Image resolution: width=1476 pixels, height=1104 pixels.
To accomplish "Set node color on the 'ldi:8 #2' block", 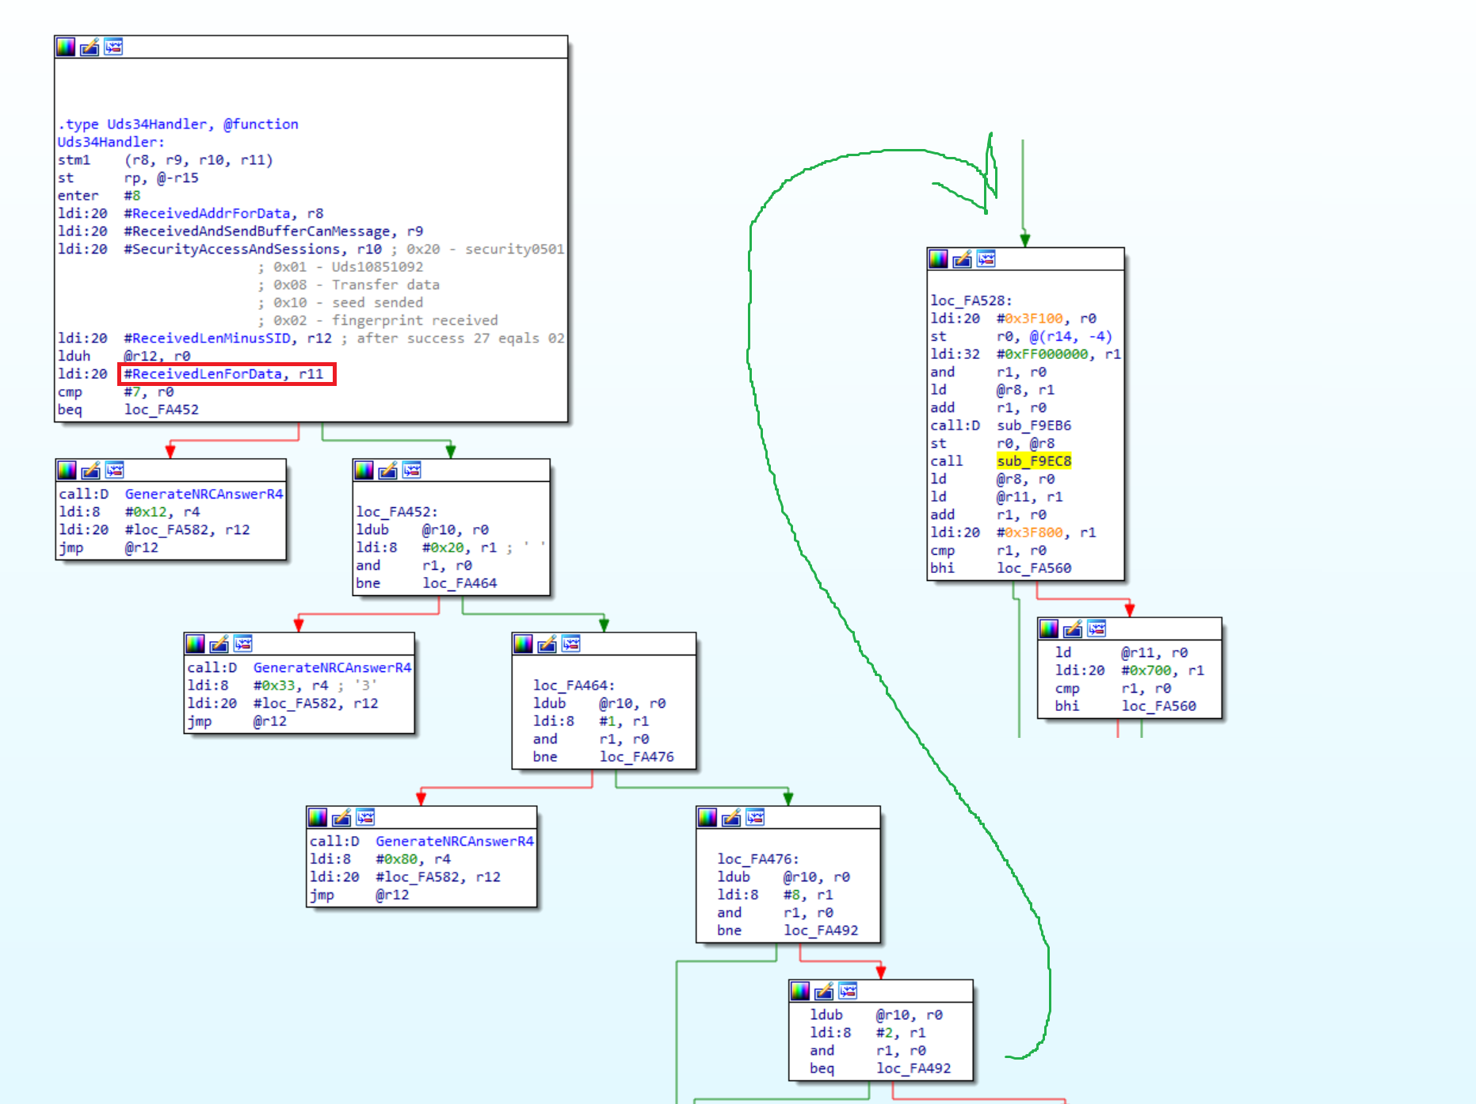I will (x=800, y=990).
